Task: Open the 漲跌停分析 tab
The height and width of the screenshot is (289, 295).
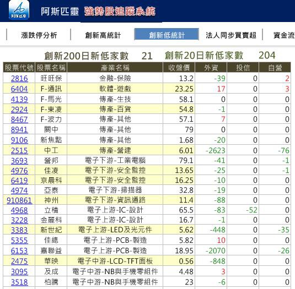Action: [39, 35]
